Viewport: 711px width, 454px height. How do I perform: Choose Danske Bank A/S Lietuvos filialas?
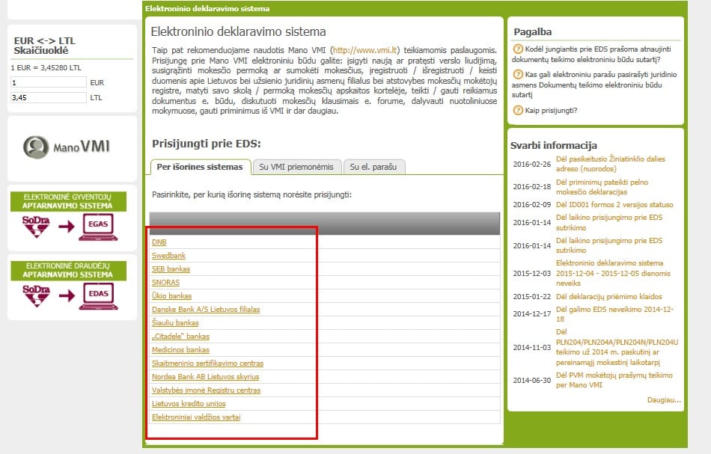pos(206,310)
